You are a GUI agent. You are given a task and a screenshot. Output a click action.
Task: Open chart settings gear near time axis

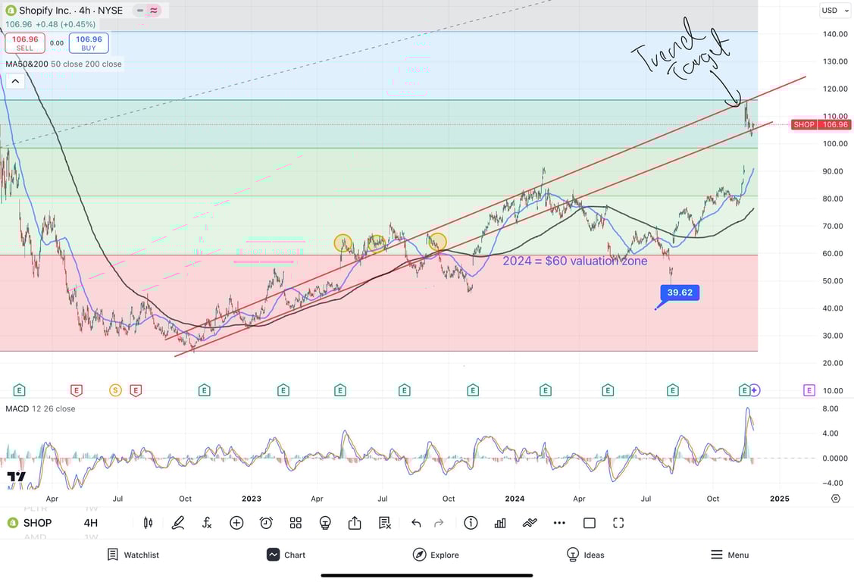pos(836,499)
